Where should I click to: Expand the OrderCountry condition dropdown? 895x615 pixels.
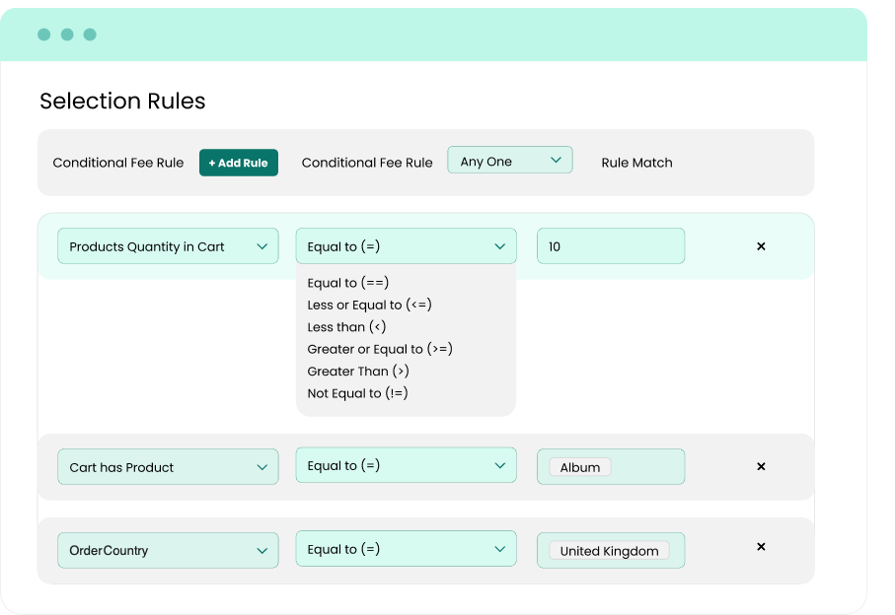(168, 551)
